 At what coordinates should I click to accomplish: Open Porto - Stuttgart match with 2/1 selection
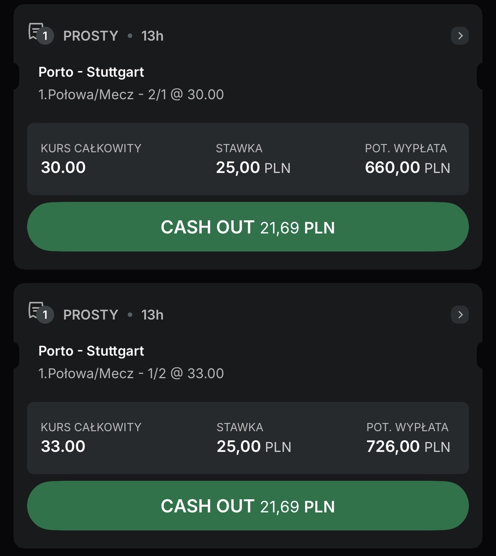[91, 72]
